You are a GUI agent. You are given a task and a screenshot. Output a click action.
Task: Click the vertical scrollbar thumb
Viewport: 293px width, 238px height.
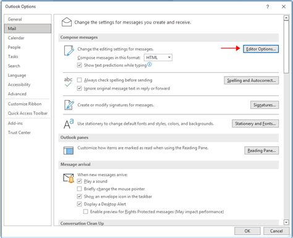click(x=286, y=47)
